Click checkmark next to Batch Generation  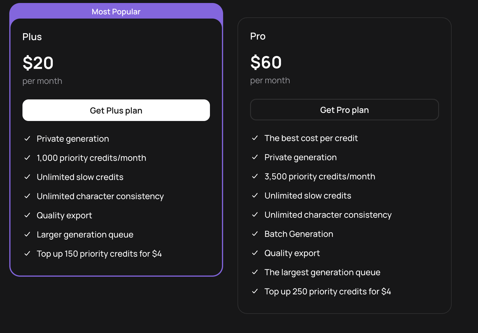pyautogui.click(x=255, y=234)
